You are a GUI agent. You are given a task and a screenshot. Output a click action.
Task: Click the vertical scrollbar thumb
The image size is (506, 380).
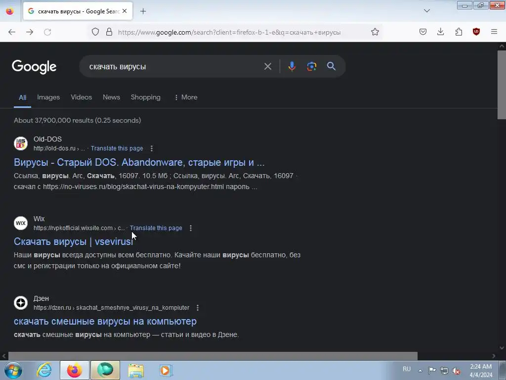point(502,85)
